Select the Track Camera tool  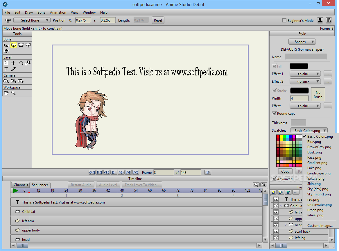point(6,81)
